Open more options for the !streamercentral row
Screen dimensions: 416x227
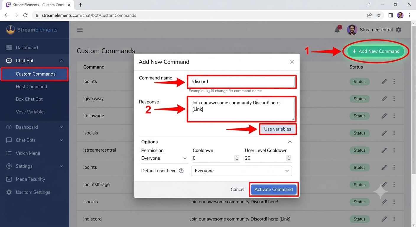[x=394, y=150]
